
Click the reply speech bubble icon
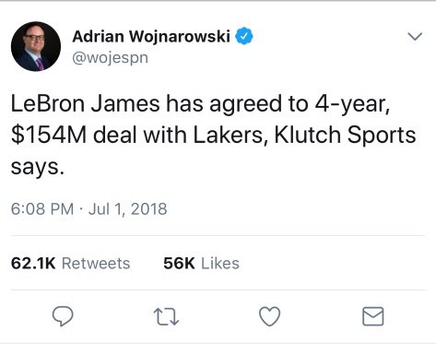click(63, 316)
